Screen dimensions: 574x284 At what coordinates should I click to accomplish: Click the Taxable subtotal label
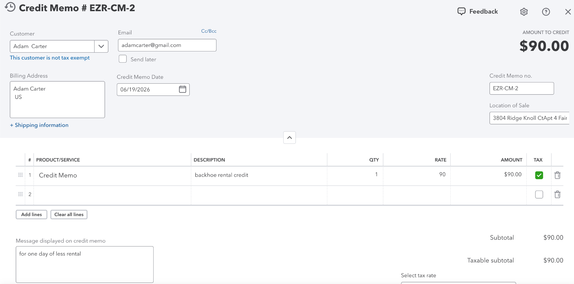coord(490,260)
